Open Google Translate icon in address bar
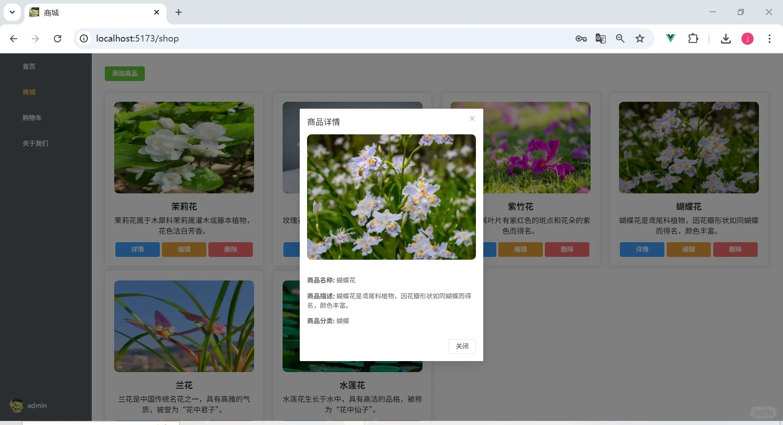This screenshot has width=783, height=425. (x=601, y=38)
